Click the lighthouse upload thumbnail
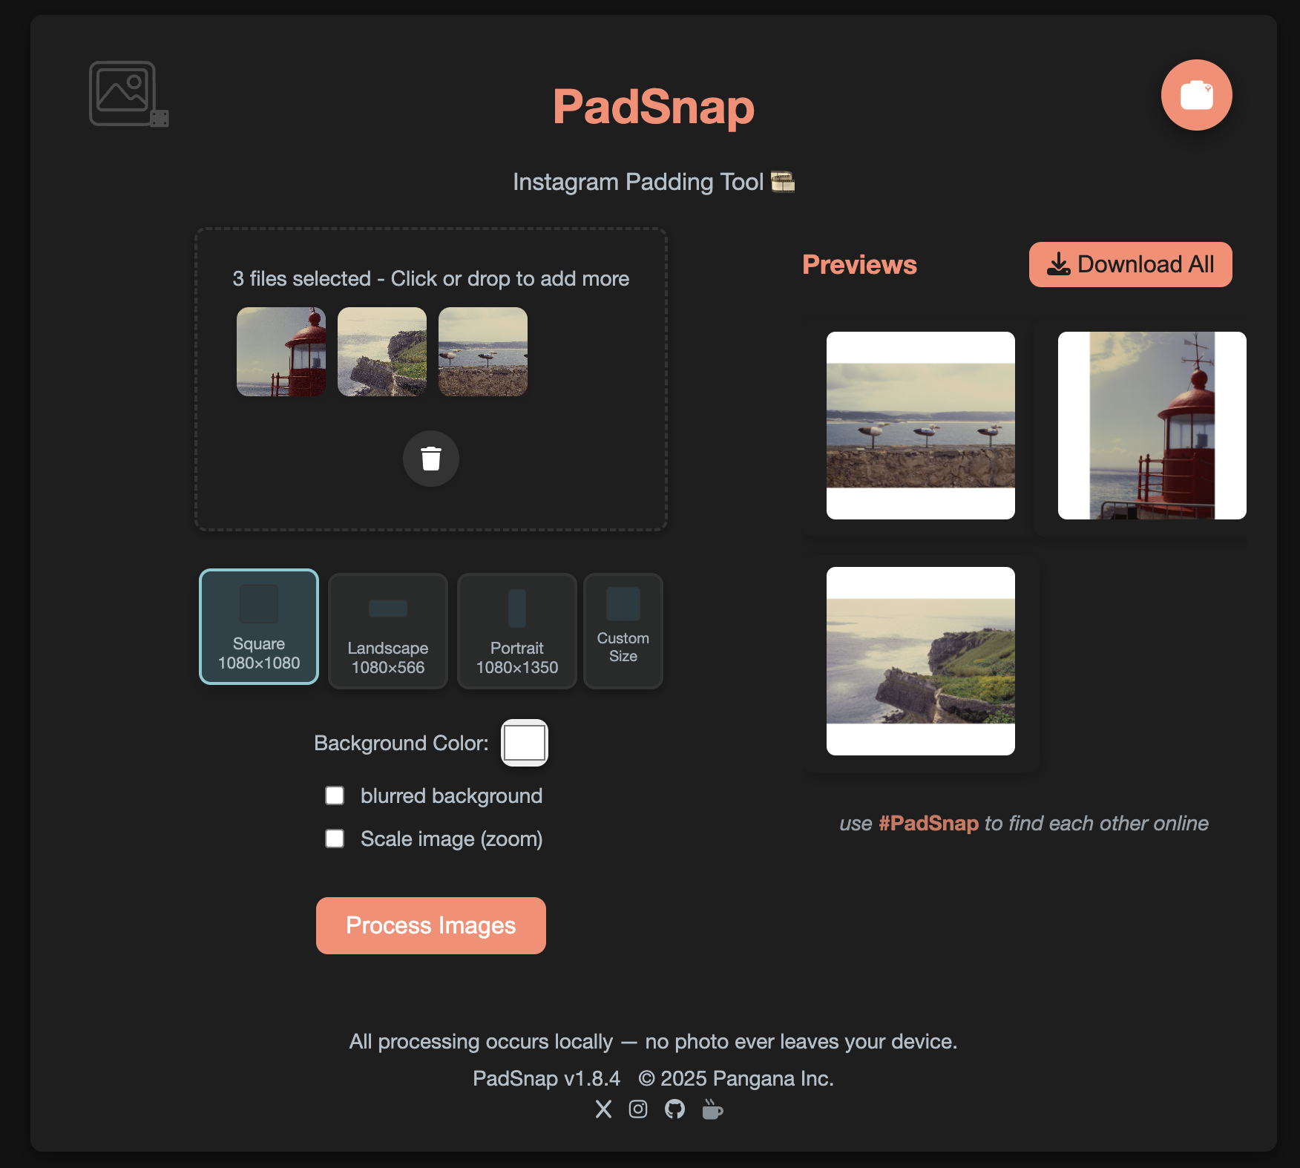 (x=281, y=352)
